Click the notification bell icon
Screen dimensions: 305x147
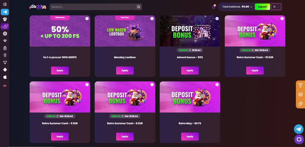click(214, 7)
